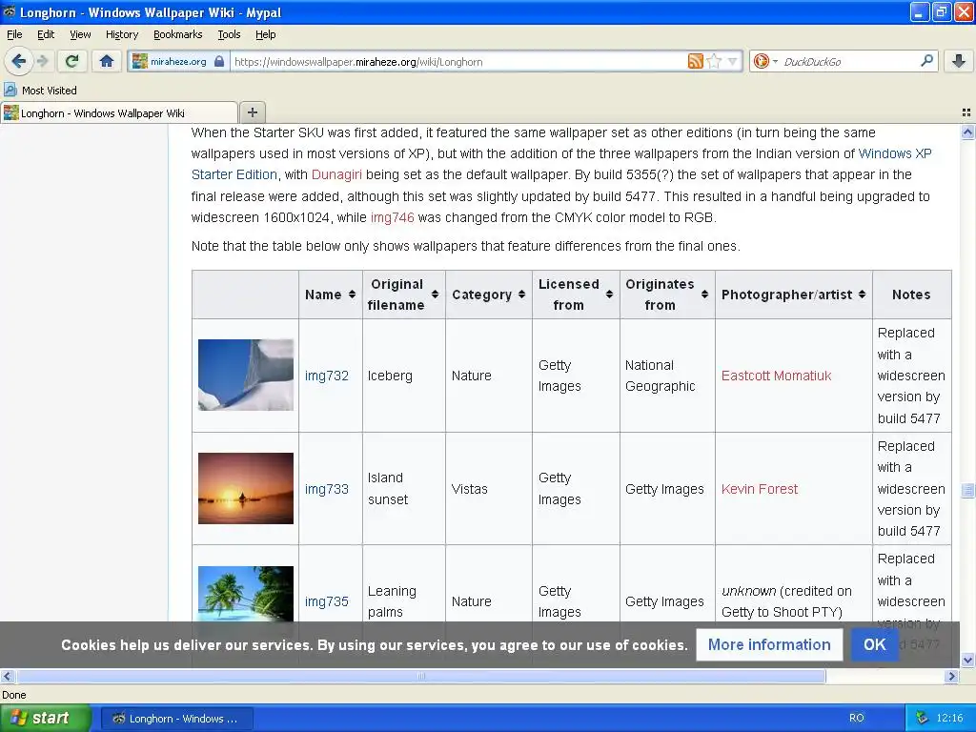View the Leaning palms wallpaper thumbnail
Viewport: 976px width, 732px height.
[x=246, y=593]
